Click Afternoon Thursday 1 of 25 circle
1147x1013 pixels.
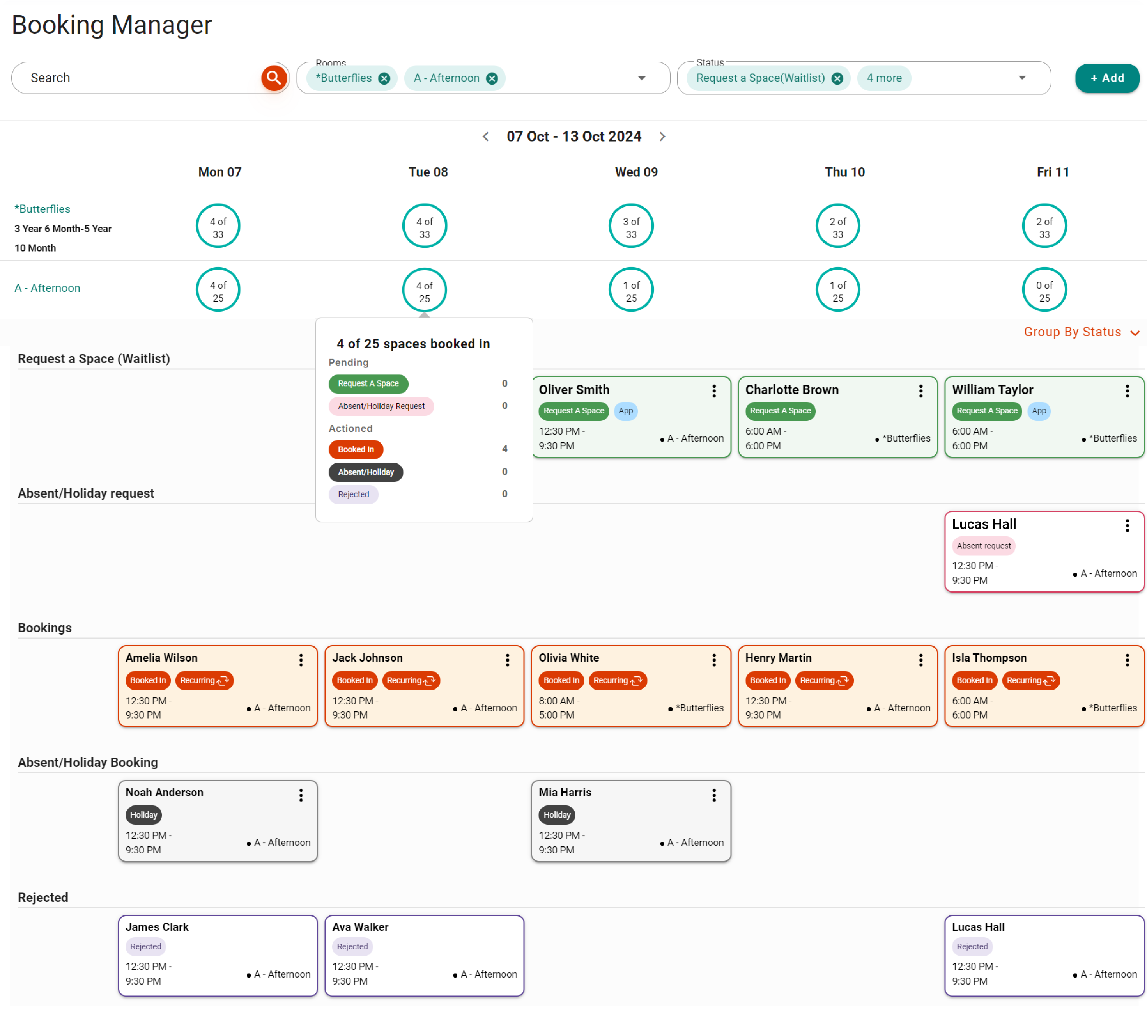(838, 290)
